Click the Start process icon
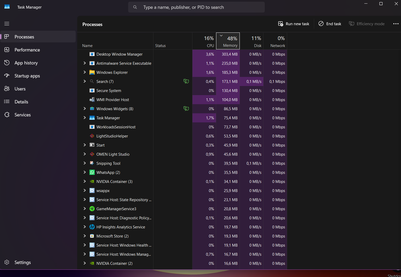Screen dimensions: 401x277 (92, 145)
